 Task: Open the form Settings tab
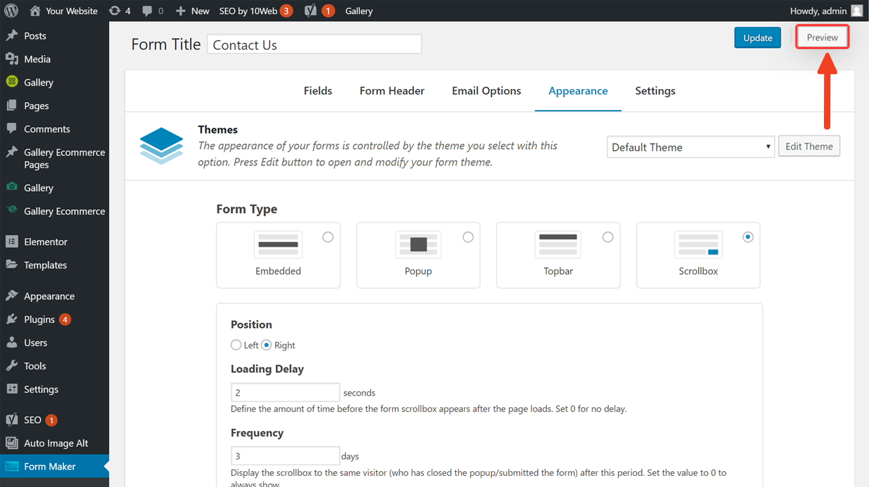coord(655,91)
